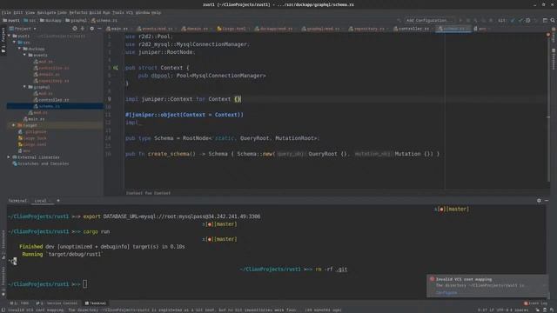Hide the terminal panel with minus icon

[x=547, y=201]
